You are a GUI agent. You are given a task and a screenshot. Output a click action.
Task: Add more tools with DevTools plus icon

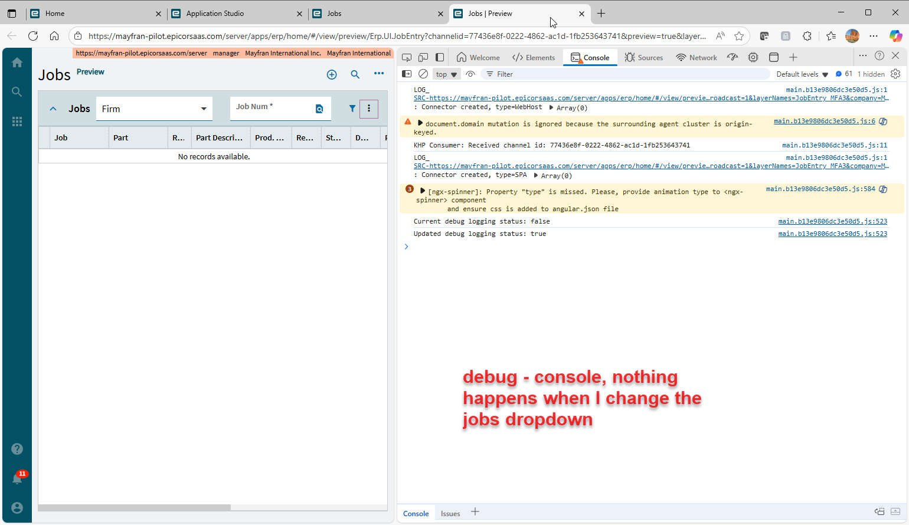793,57
